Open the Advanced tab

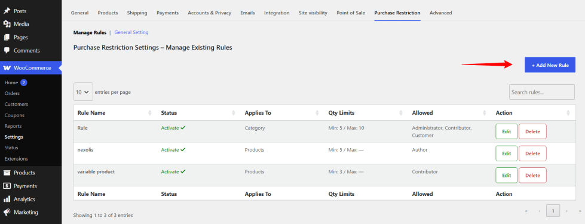440,13
